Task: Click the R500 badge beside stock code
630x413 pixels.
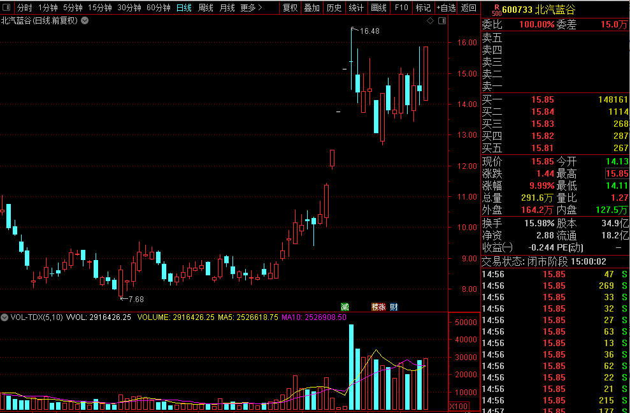Action: point(496,10)
